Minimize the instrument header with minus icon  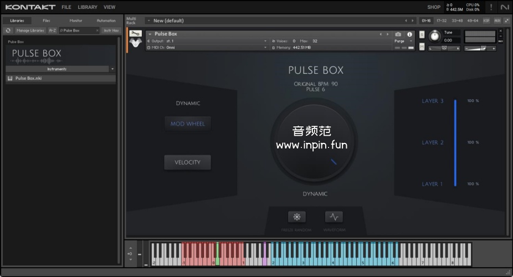(501, 36)
